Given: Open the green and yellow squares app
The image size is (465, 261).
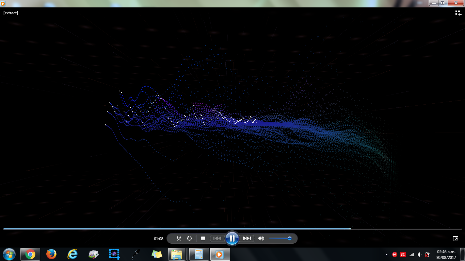Looking at the screenshot, I should click(x=157, y=254).
